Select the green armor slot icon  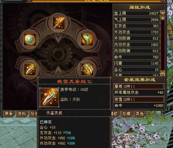pos(87,39)
